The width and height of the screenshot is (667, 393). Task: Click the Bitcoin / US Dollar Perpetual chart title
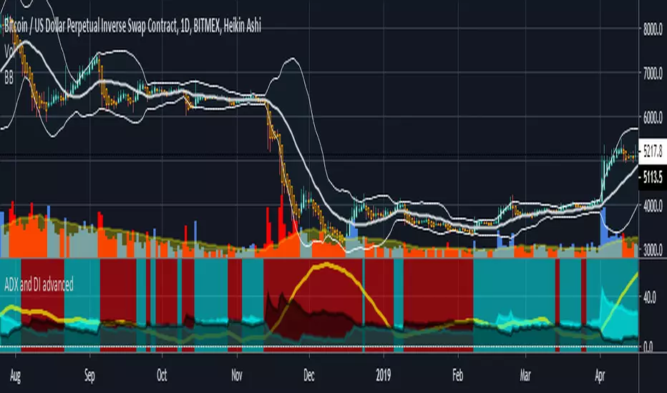point(132,26)
